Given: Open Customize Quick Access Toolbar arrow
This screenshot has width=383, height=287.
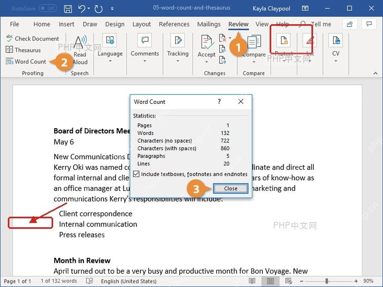Looking at the screenshot, I should (x=112, y=9).
